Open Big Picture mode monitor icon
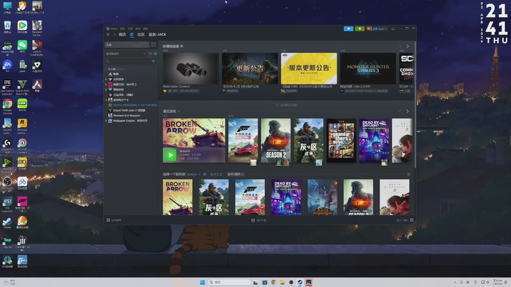 (393, 29)
